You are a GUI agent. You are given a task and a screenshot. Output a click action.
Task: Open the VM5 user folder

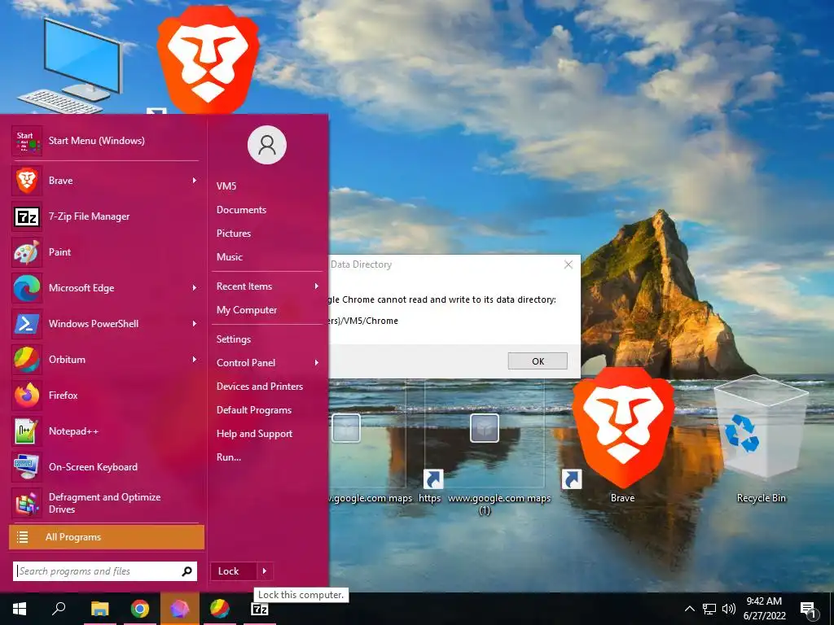(226, 186)
